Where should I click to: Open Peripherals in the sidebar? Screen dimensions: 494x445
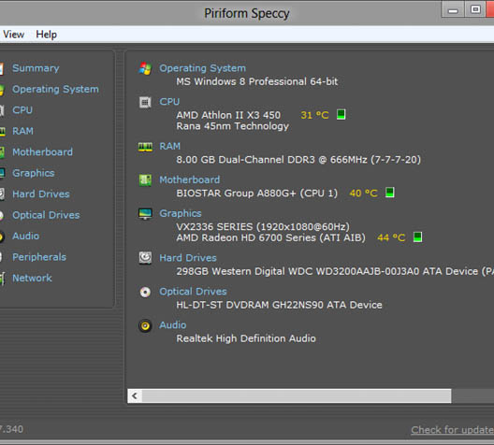point(39,257)
